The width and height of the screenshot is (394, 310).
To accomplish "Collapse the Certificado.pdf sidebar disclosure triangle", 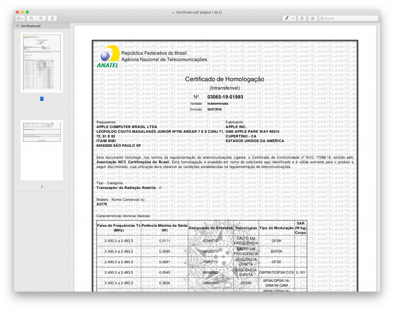I will click(17, 26).
